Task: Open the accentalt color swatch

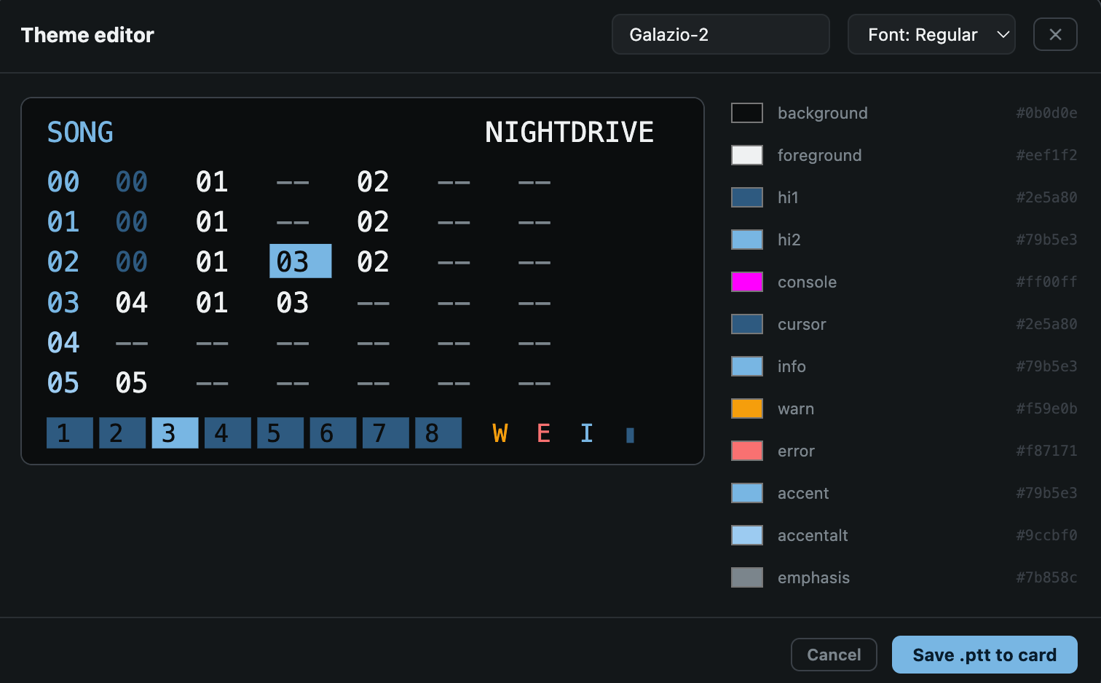Action: (x=747, y=535)
